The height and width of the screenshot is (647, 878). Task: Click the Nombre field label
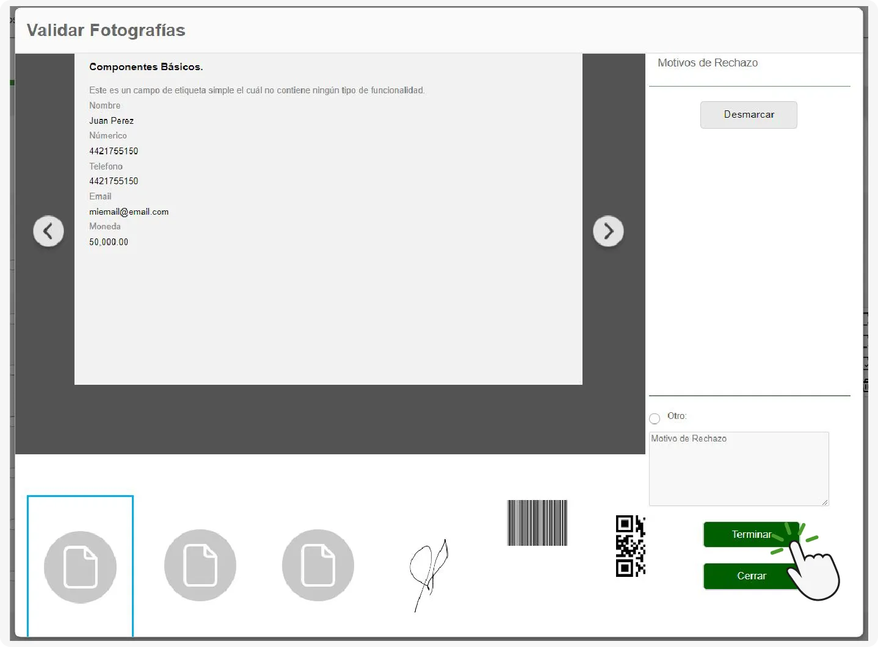pyautogui.click(x=104, y=105)
